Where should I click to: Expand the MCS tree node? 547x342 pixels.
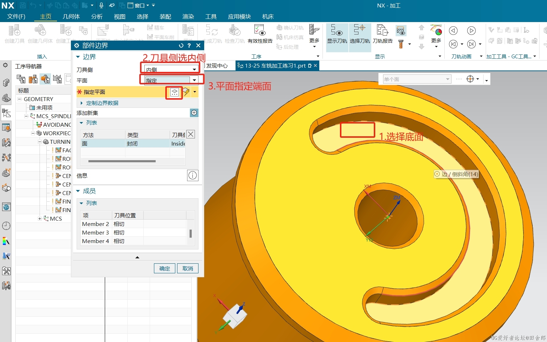pyautogui.click(x=40, y=219)
